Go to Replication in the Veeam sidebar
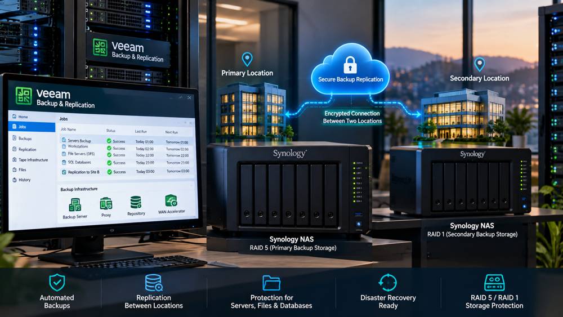 tap(24, 149)
